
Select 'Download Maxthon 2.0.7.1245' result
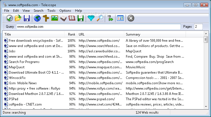tap(36, 93)
